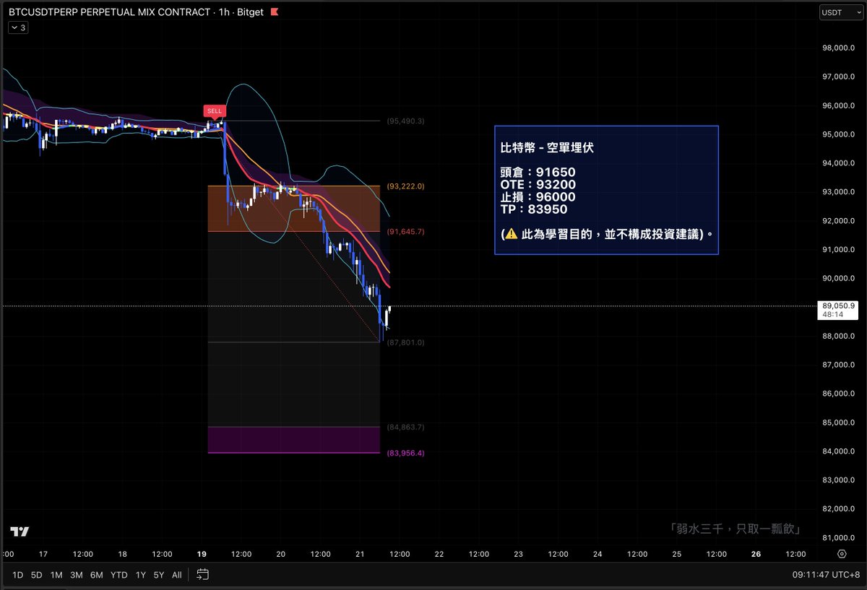Image resolution: width=867 pixels, height=590 pixels.
Task: Open the go to date calendar icon
Action: pyautogui.click(x=202, y=575)
